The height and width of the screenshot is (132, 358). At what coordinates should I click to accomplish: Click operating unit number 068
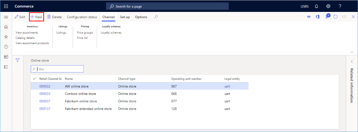[x=174, y=94]
